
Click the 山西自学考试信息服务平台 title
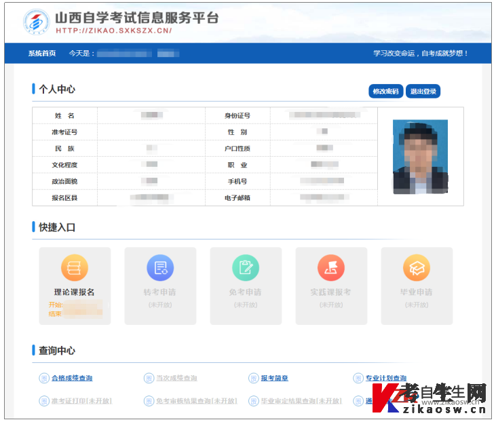coord(137,18)
